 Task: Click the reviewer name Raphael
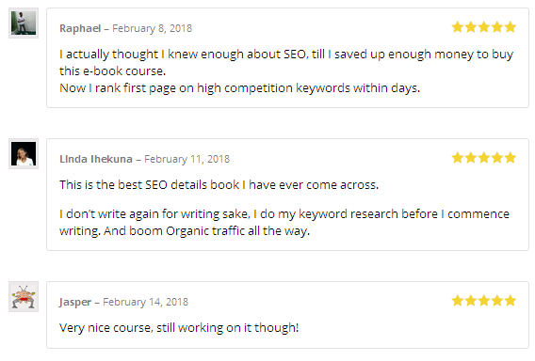click(80, 28)
